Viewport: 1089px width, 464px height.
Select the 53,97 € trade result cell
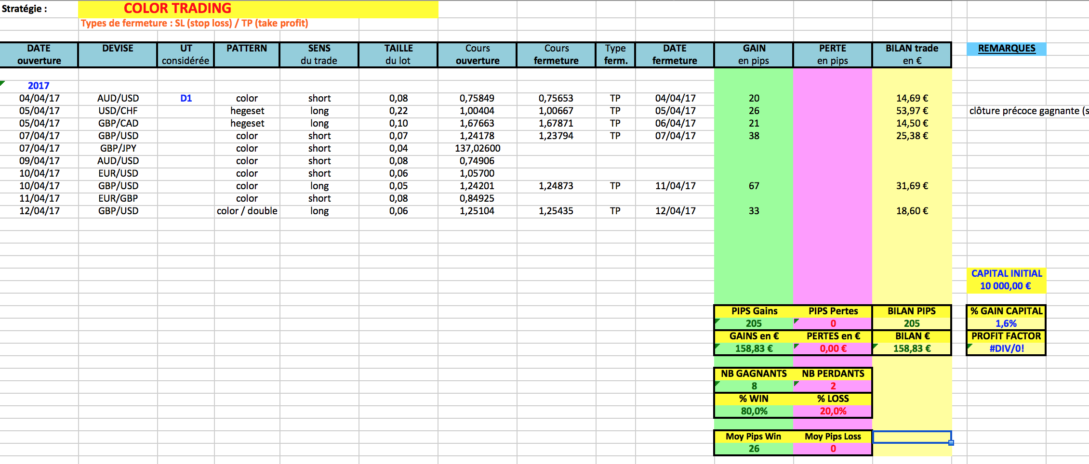(912, 111)
